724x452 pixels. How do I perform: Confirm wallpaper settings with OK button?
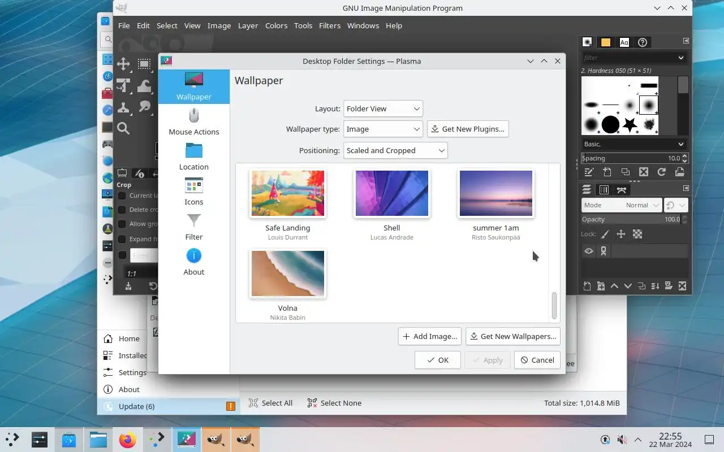[x=438, y=360]
